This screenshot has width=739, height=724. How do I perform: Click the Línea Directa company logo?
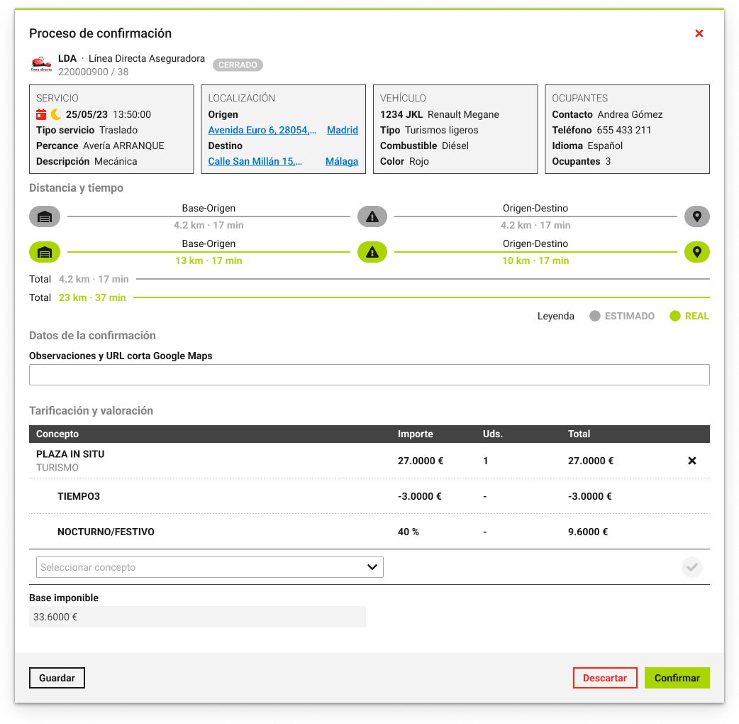pyautogui.click(x=41, y=64)
